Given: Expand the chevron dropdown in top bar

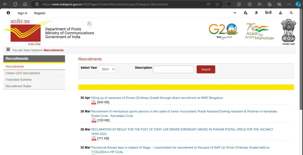Looking at the screenshot, I should point(235,13).
